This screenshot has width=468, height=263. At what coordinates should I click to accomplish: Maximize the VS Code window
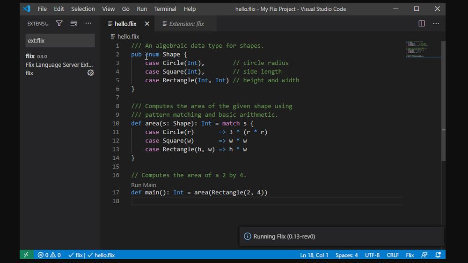point(417,9)
